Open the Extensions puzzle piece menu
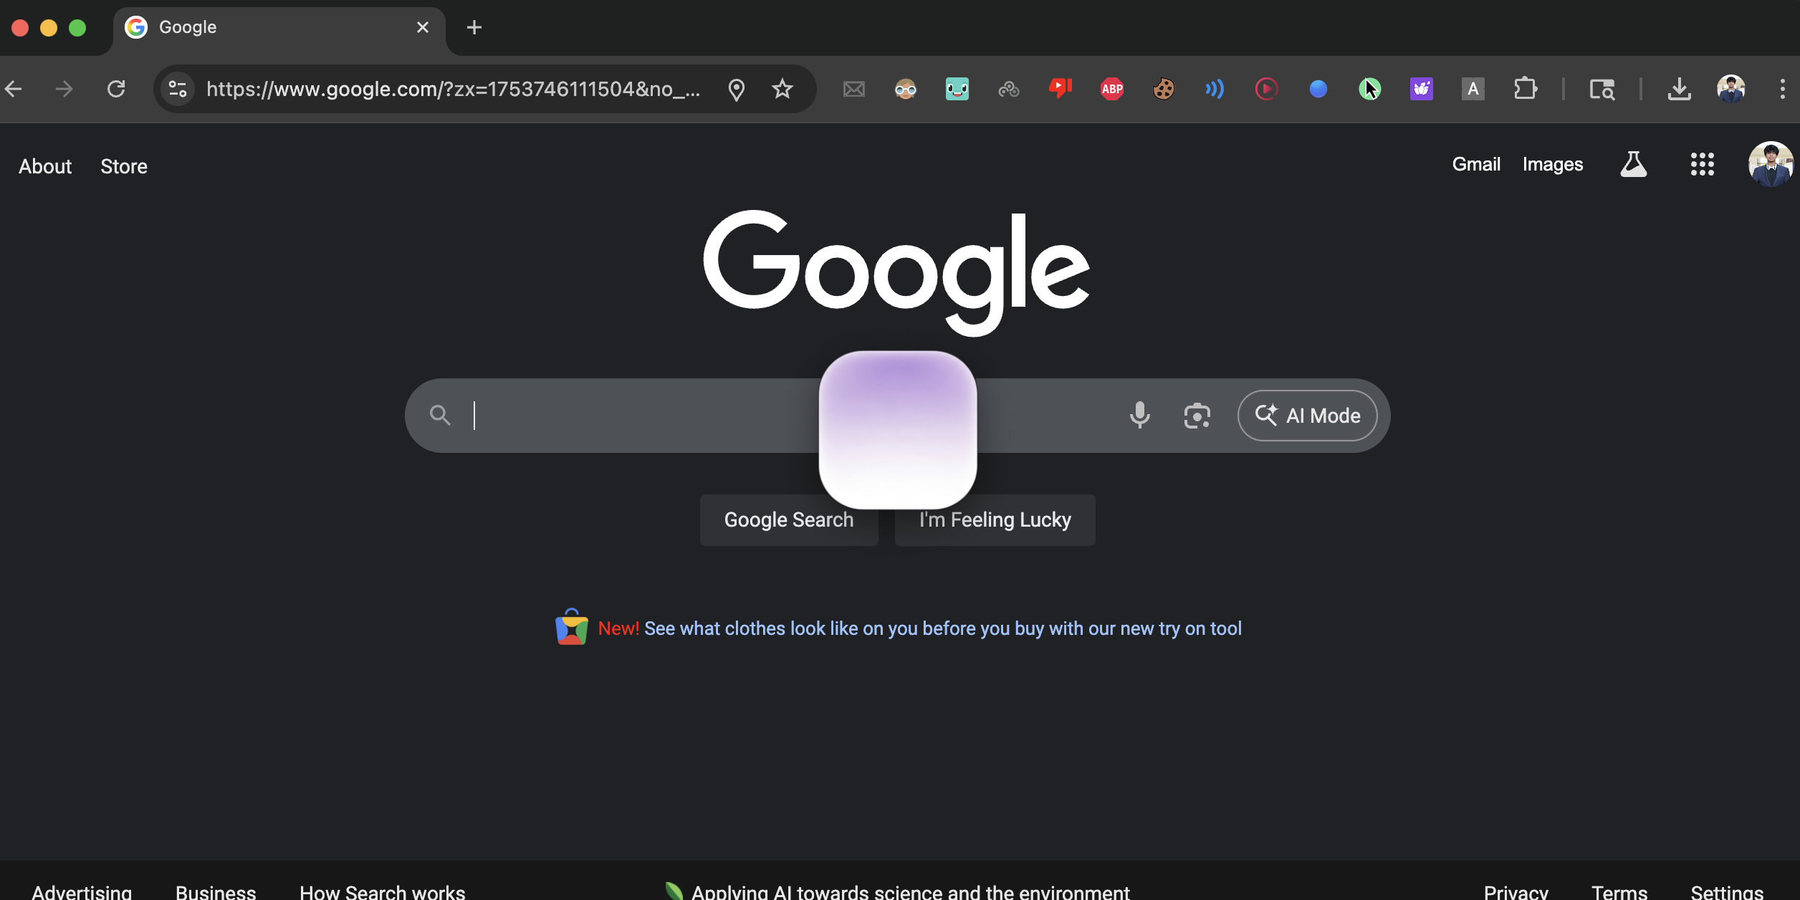Image resolution: width=1800 pixels, height=900 pixels. click(x=1525, y=89)
